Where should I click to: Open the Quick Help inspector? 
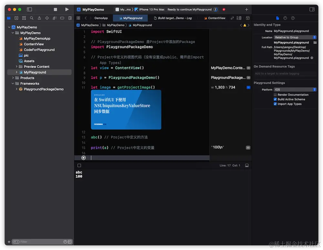[293, 18]
